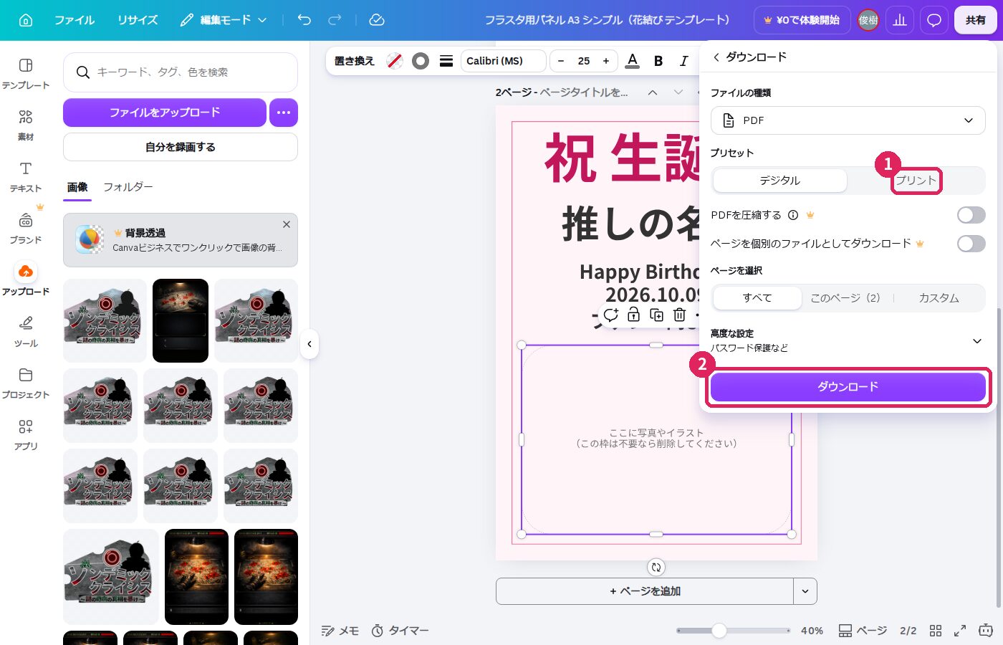Open the Projects (プロジェクト) sidebar panel
Image resolution: width=1003 pixels, height=645 pixels.
coord(26,383)
